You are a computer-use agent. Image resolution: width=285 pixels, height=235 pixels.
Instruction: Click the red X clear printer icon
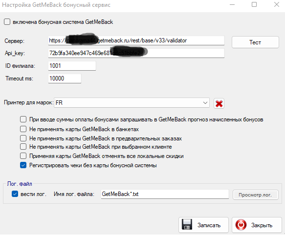pyautogui.click(x=219, y=103)
